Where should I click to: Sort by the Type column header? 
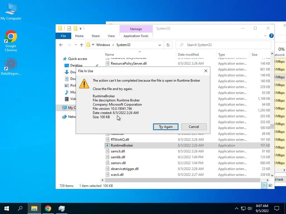click(221, 55)
